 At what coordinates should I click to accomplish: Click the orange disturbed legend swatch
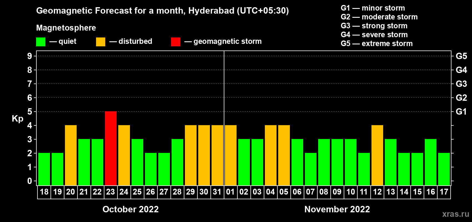101,42
